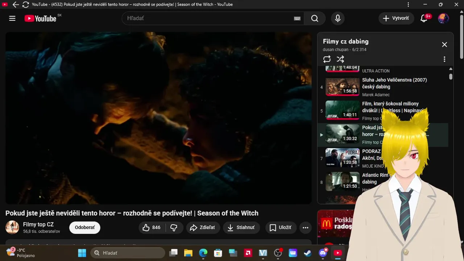Image resolution: width=464 pixels, height=261 pixels.
Task: Open the McDonald's ad banner
Action: [x=336, y=224]
